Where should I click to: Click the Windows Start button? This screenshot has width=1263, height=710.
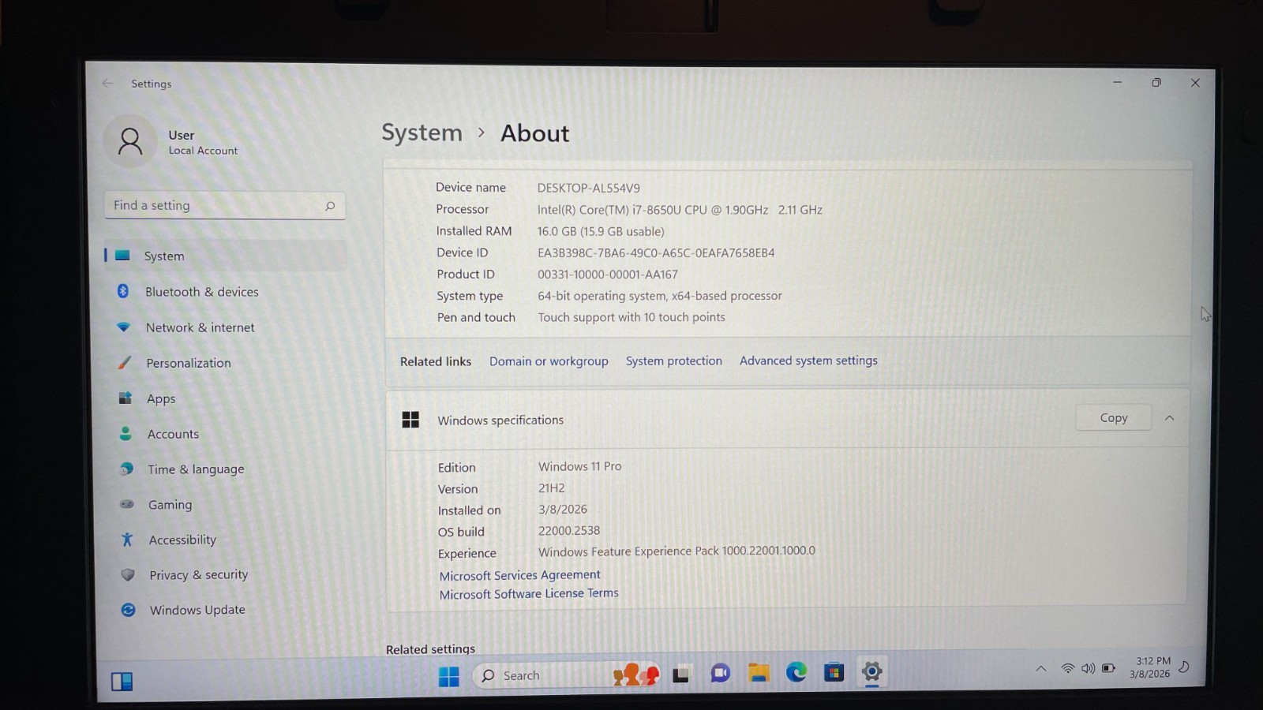point(448,676)
